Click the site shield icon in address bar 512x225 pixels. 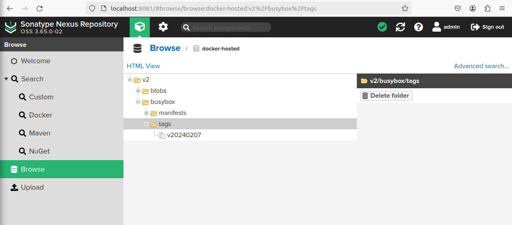92,8
